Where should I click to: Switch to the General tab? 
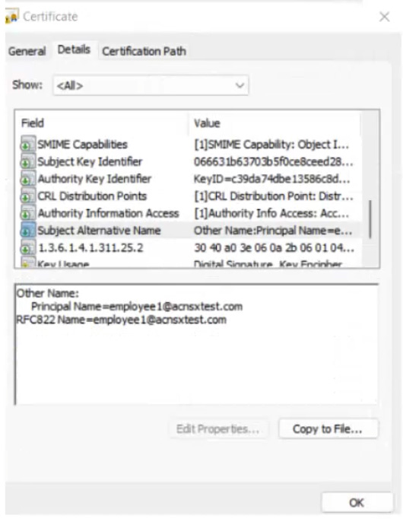(27, 51)
